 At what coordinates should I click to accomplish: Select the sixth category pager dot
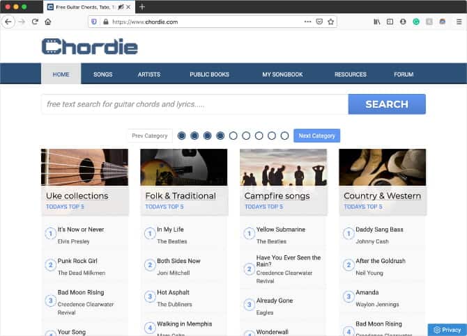click(x=246, y=136)
